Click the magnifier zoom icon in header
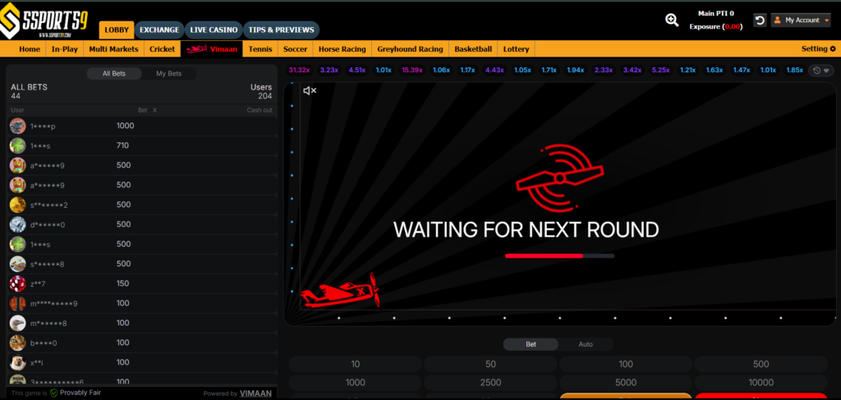 (672, 20)
